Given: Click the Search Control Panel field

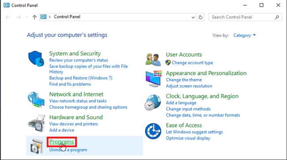Looking at the screenshot, I should [245, 17].
